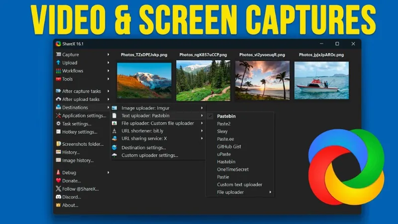
Task: Expand the After upload tasks arrow
Action: click(x=108, y=99)
